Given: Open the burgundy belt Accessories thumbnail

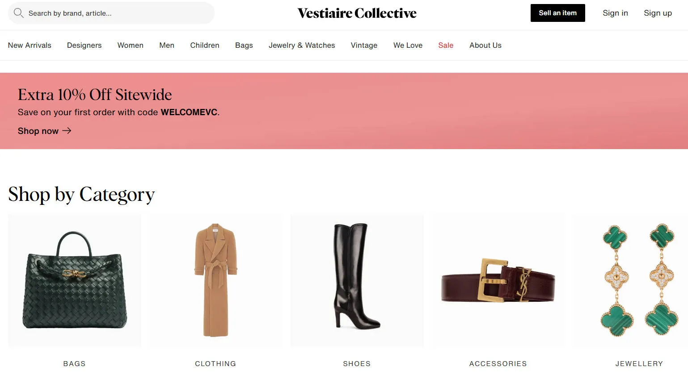Looking at the screenshot, I should [498, 281].
